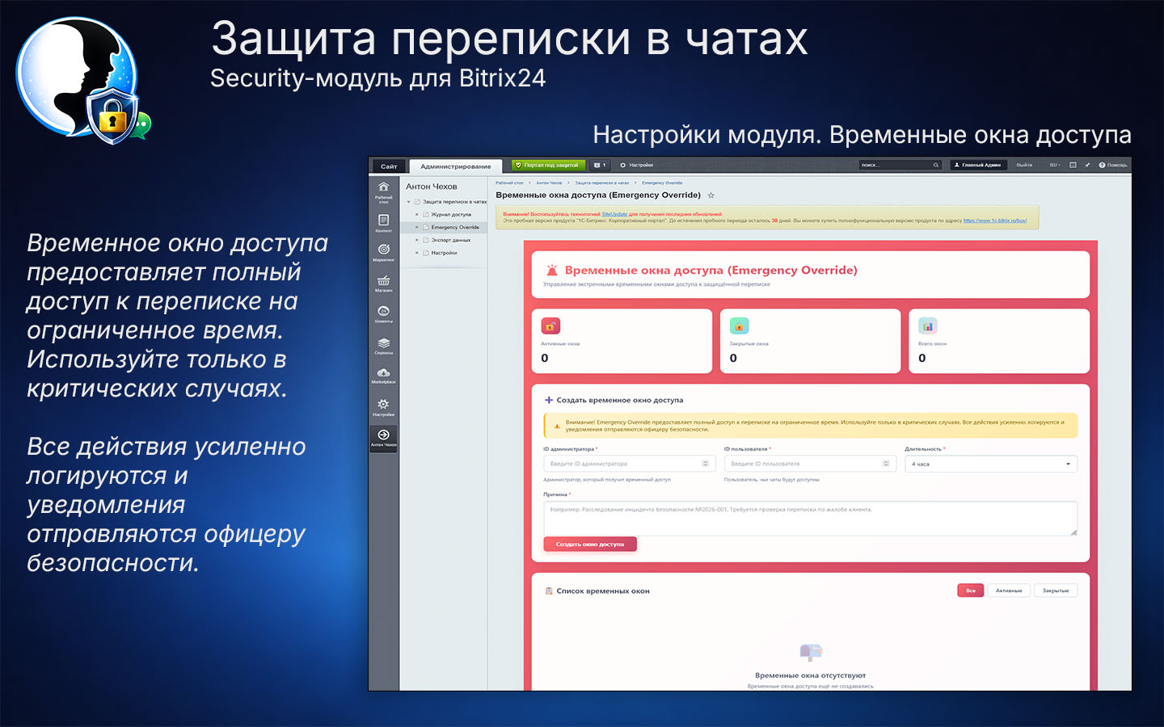Open the Маркетинг sidebar icon
The width and height of the screenshot is (1164, 727).
click(x=383, y=249)
